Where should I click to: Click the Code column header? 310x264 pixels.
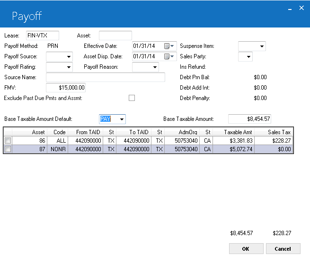point(58,132)
